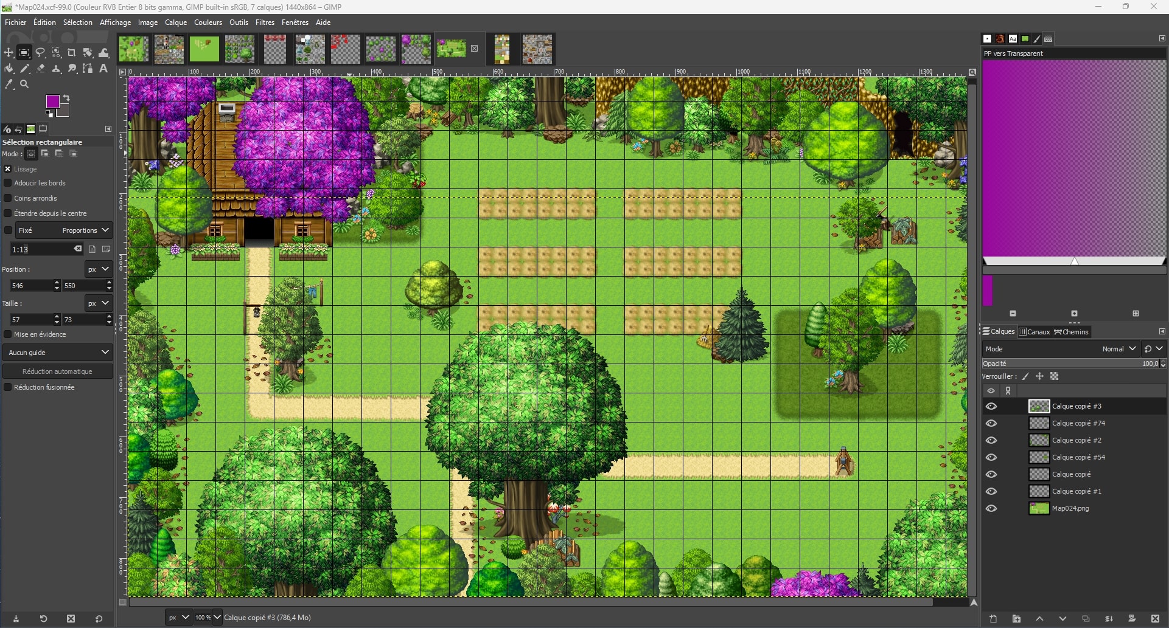Adjust the Opacité slider
The width and height of the screenshot is (1169, 628).
[x=1070, y=364]
